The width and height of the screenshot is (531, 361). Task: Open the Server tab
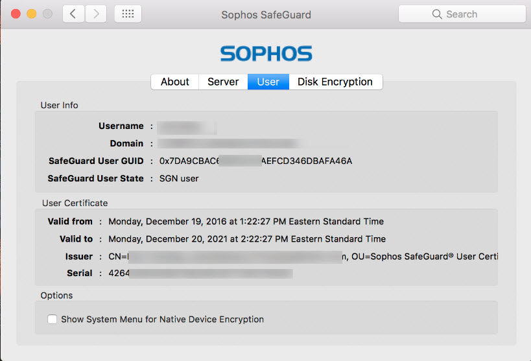(x=223, y=82)
